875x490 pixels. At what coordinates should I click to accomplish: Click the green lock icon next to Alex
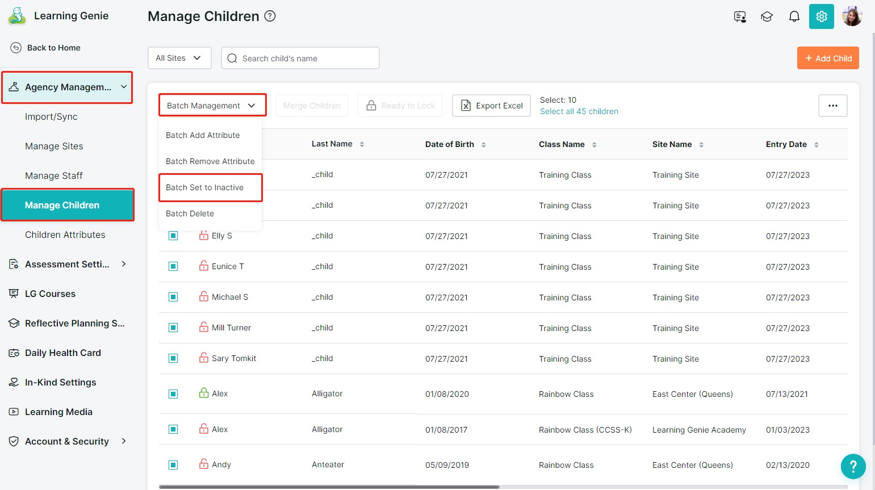coord(204,393)
